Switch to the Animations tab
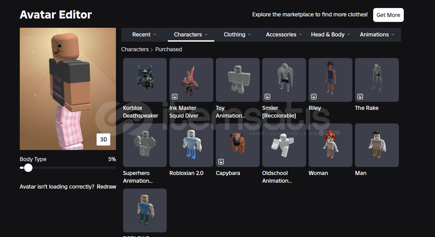Screen dimensions: 435x237 coord(377,35)
